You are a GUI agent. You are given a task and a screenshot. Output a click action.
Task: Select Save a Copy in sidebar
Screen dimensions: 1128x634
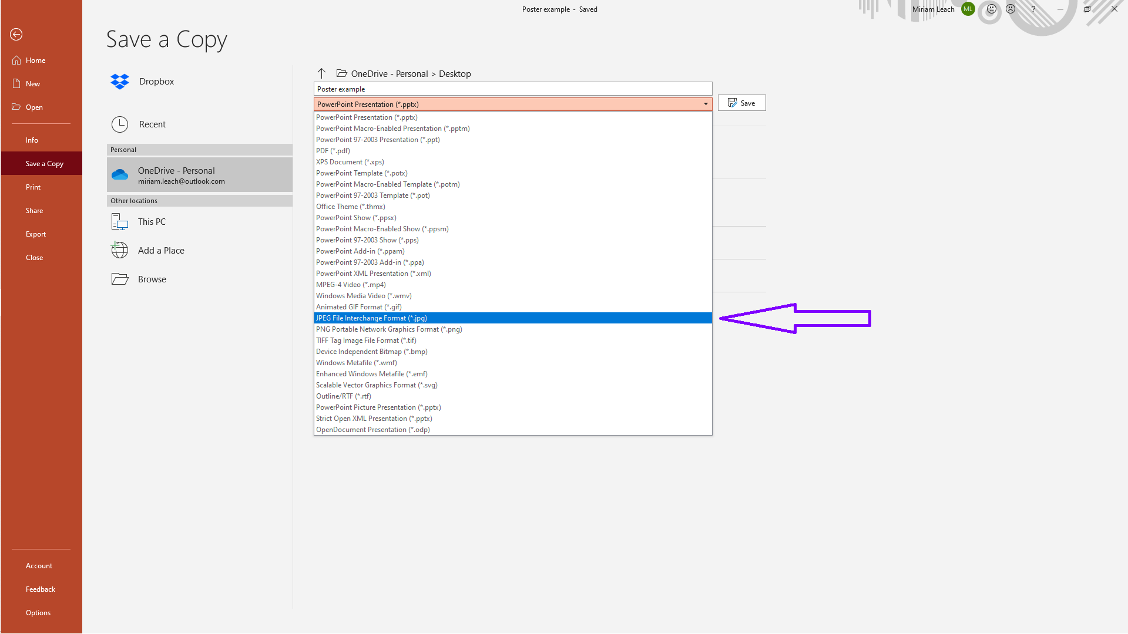tap(41, 164)
